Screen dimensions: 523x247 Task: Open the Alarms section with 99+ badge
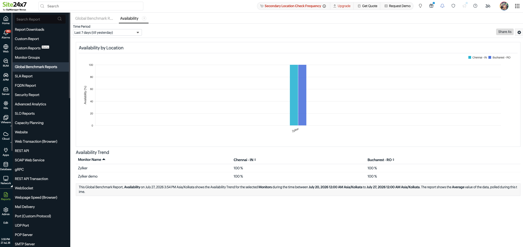coord(6,34)
